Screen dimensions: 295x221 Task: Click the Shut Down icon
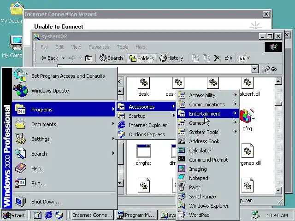click(20, 201)
